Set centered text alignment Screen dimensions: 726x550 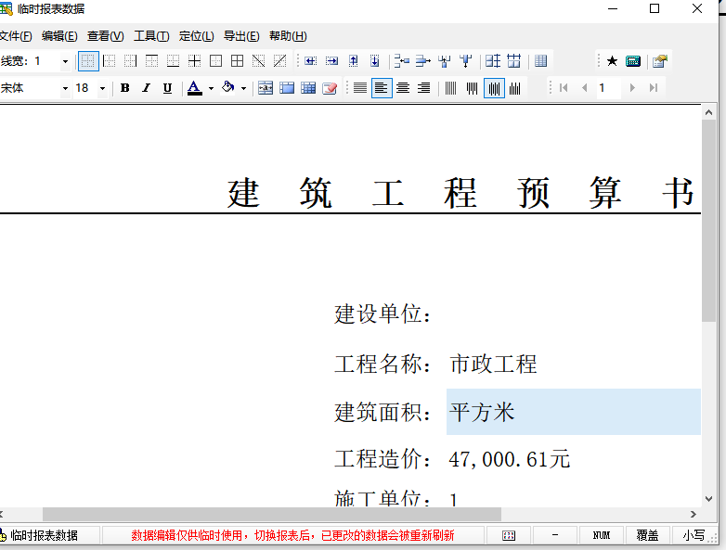pos(403,88)
